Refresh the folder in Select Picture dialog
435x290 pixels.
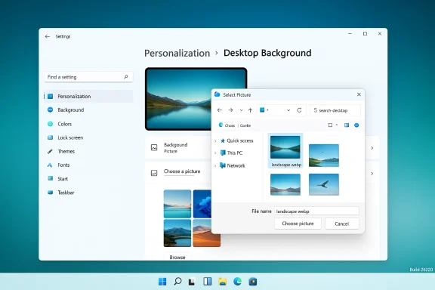click(x=299, y=110)
